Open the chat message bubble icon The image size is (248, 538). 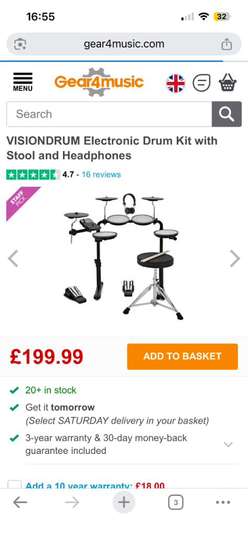201,83
